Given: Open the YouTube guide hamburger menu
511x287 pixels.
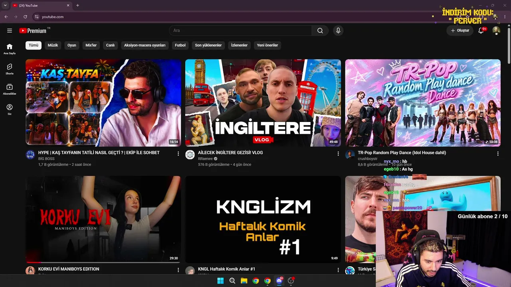Looking at the screenshot, I should (x=10, y=31).
